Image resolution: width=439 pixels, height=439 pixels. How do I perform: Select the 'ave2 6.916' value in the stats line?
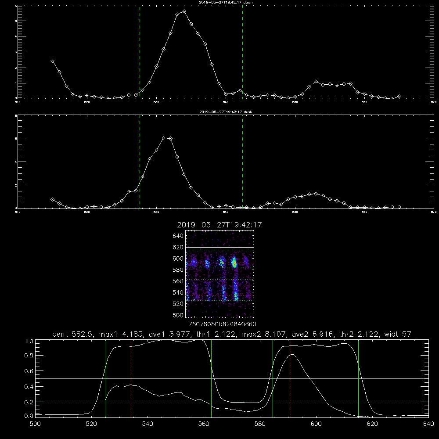pos(313,334)
